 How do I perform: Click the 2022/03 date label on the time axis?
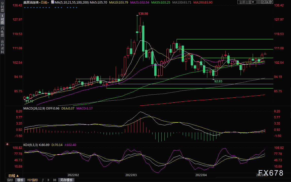point(131,175)
